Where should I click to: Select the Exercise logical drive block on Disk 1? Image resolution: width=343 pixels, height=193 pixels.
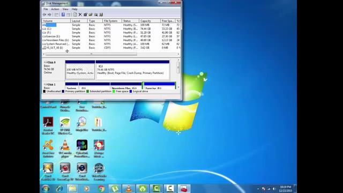[160, 86]
